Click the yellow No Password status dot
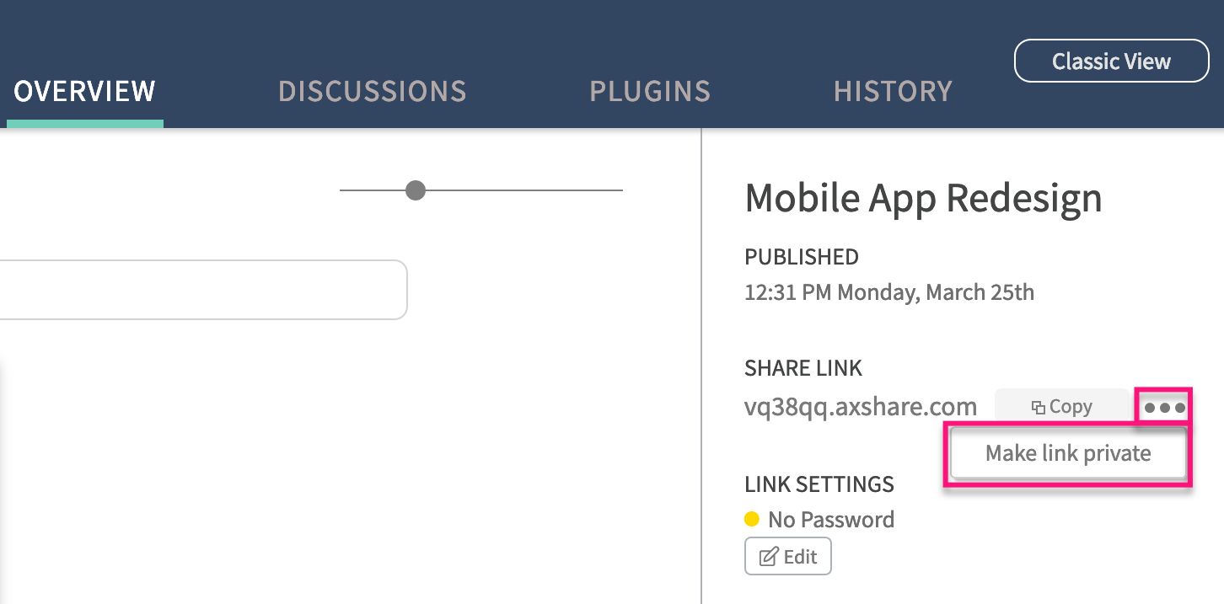 point(752,519)
